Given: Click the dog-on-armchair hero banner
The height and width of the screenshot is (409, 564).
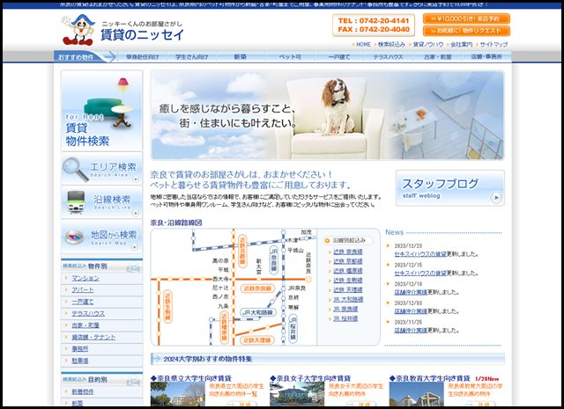Looking at the screenshot, I should pyautogui.click(x=327, y=115).
